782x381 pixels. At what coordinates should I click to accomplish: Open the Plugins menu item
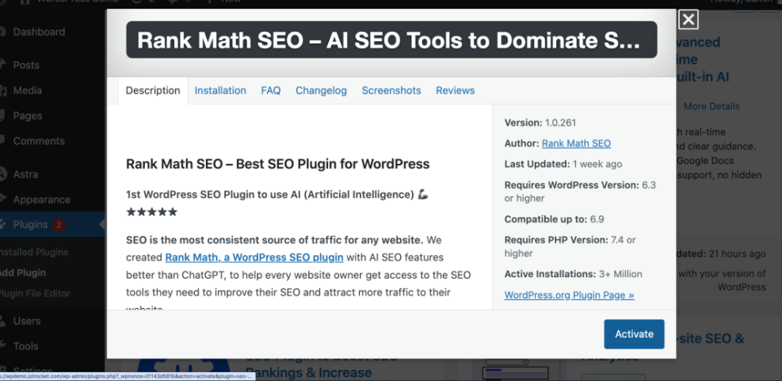pos(30,225)
